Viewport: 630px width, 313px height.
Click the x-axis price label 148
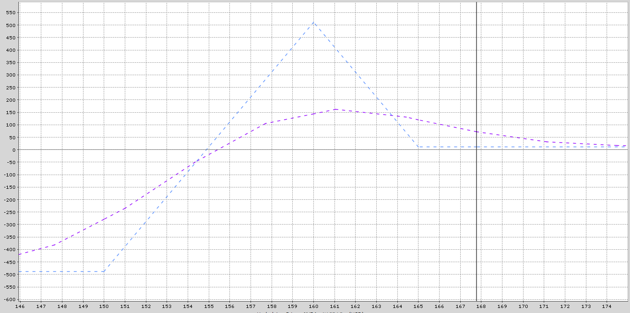(62, 306)
